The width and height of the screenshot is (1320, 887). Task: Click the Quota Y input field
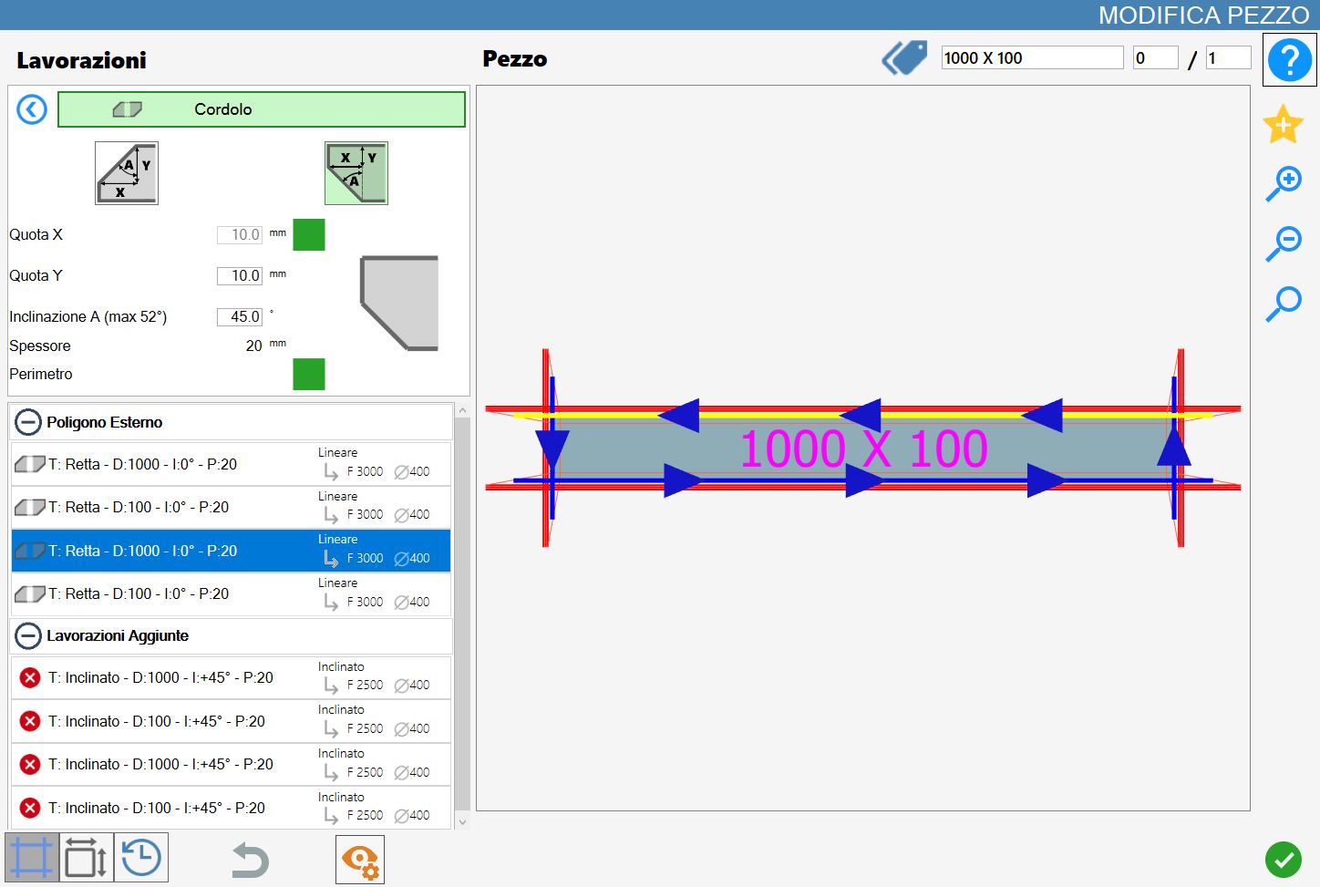coord(240,275)
